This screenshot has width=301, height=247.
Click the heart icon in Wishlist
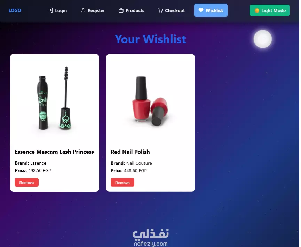click(201, 10)
